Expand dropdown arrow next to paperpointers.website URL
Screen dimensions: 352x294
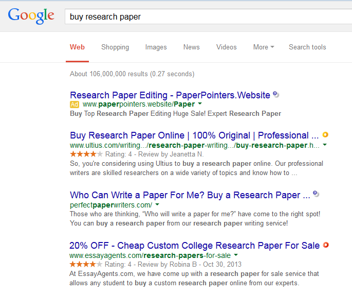[x=200, y=103]
